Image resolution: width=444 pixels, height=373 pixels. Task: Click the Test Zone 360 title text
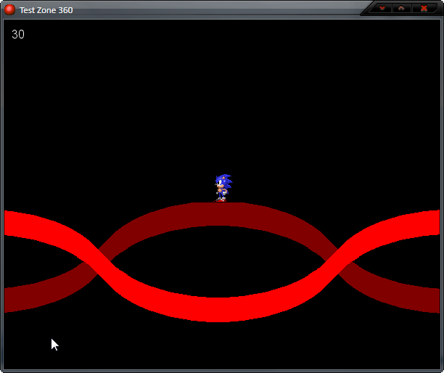point(46,10)
